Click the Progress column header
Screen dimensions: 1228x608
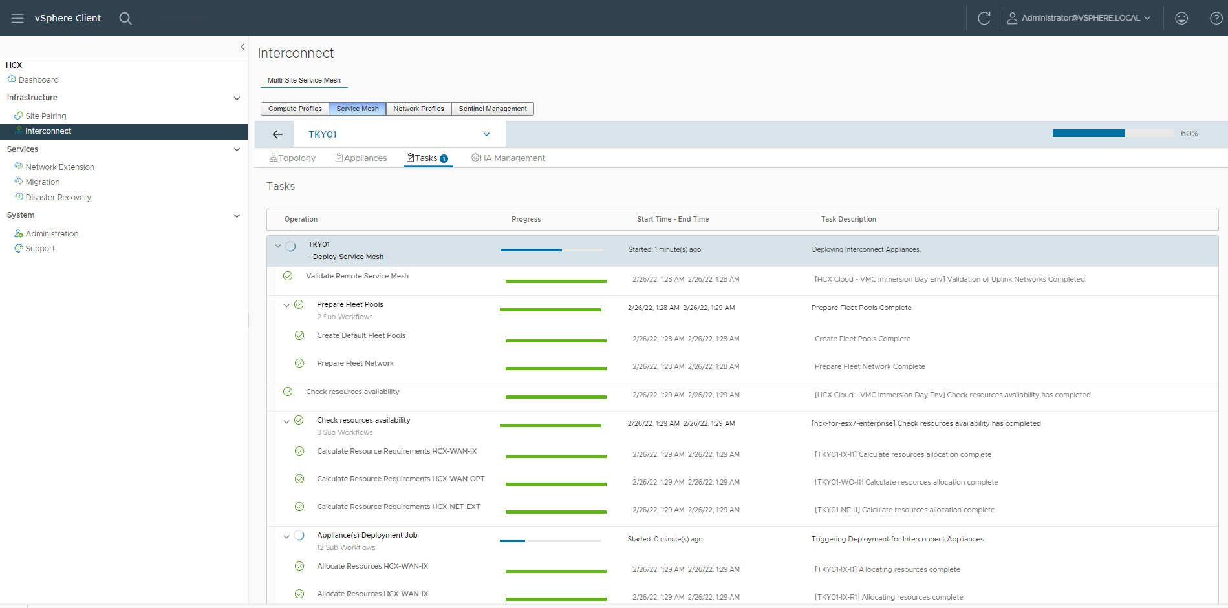tap(526, 220)
